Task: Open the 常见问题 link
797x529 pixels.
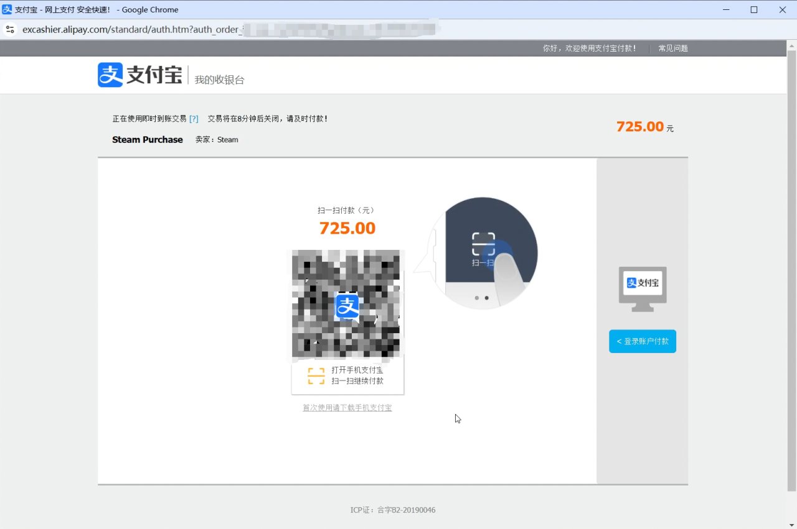Action: pyautogui.click(x=673, y=48)
